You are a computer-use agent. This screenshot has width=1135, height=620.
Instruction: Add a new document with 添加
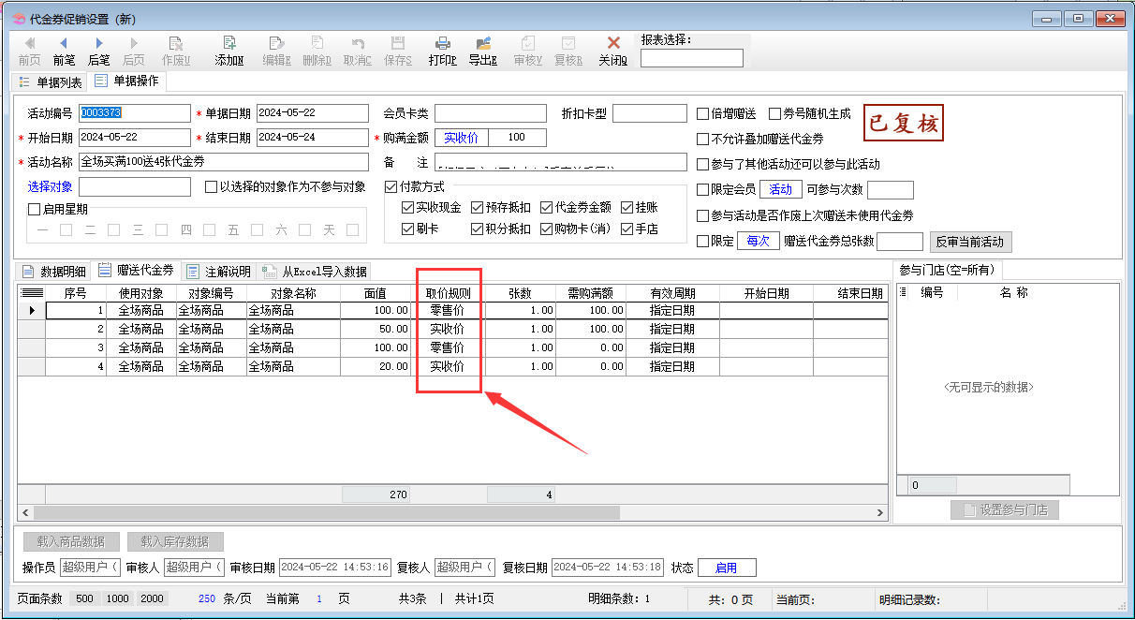coord(229,51)
